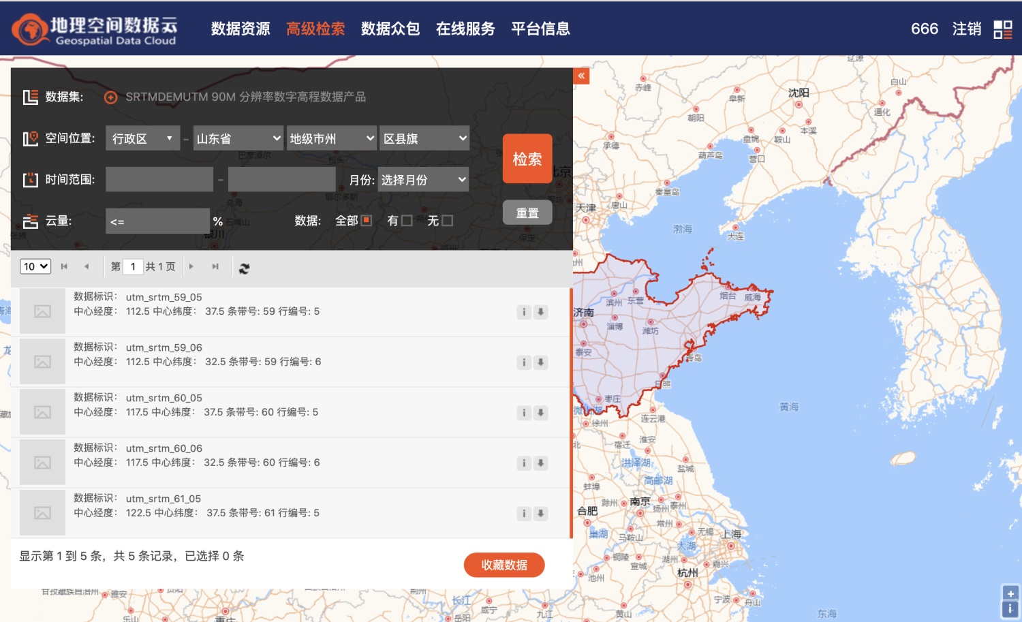Open the page size 10 dropdown
Image resolution: width=1022 pixels, height=622 pixels.
tap(35, 266)
